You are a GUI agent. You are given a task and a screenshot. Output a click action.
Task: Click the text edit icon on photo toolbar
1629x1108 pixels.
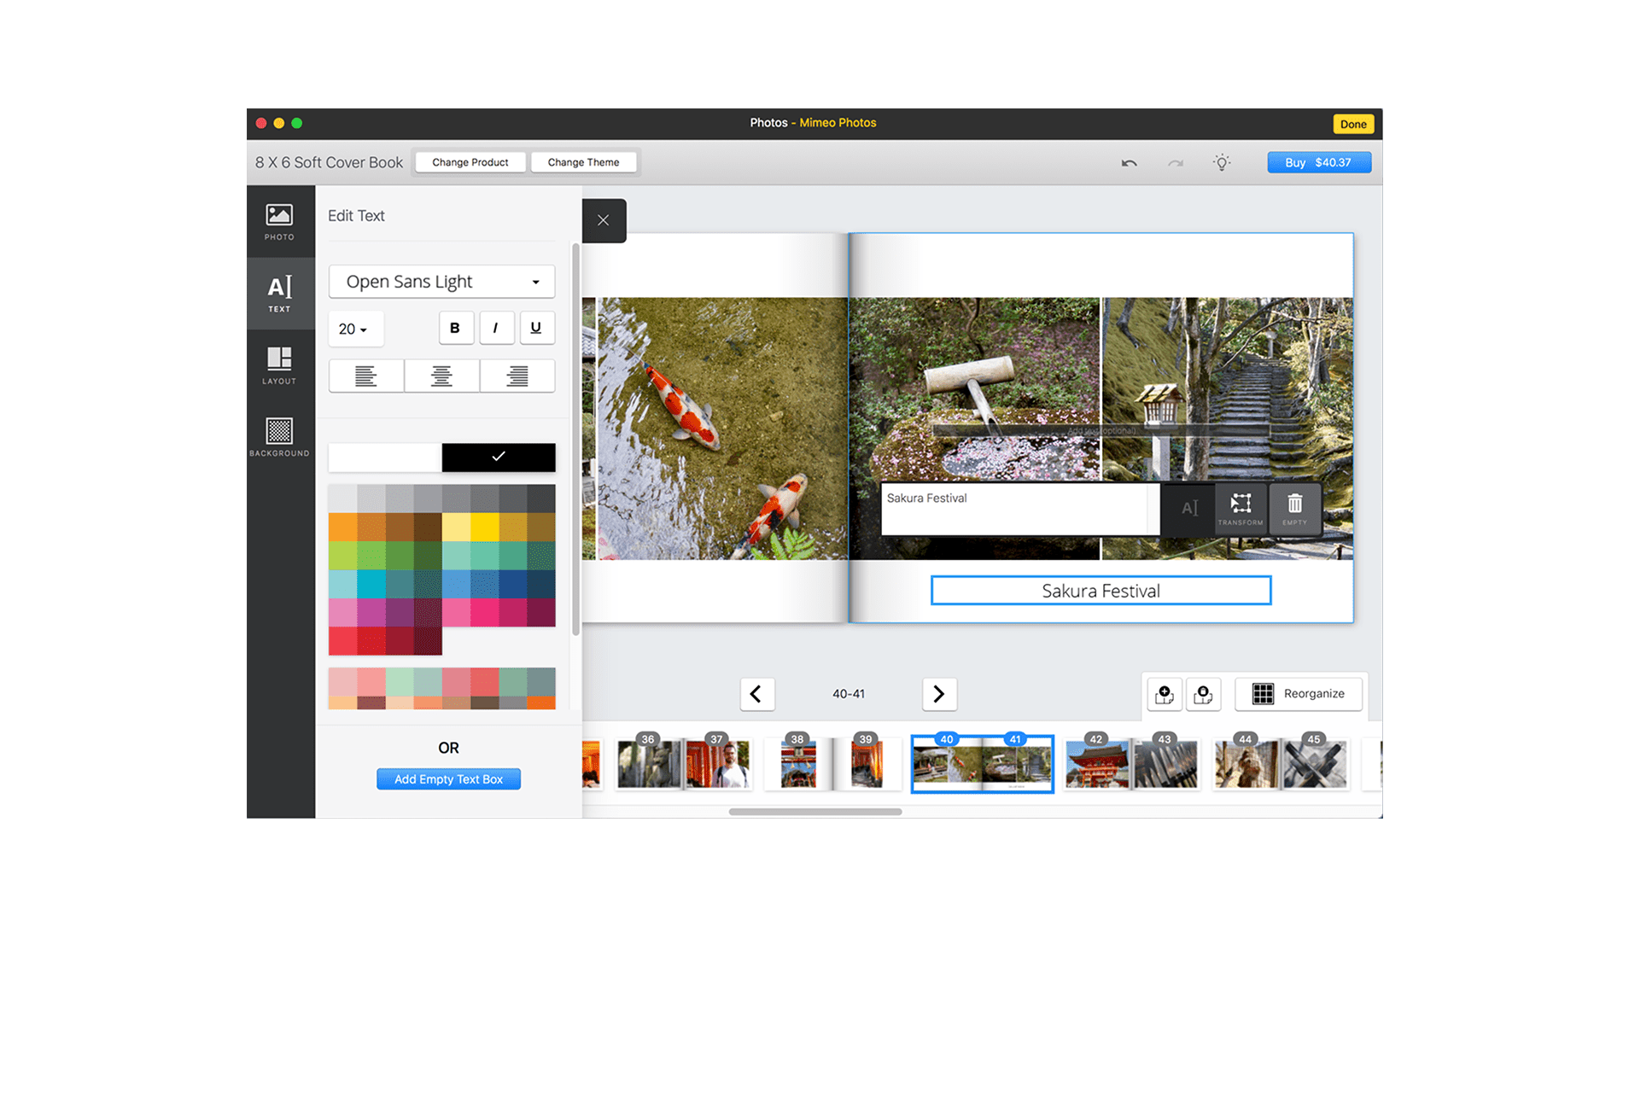(1188, 509)
